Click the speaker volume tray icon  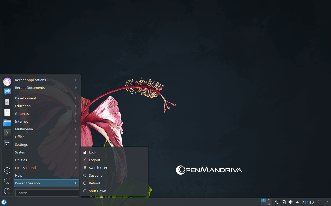pos(290,202)
